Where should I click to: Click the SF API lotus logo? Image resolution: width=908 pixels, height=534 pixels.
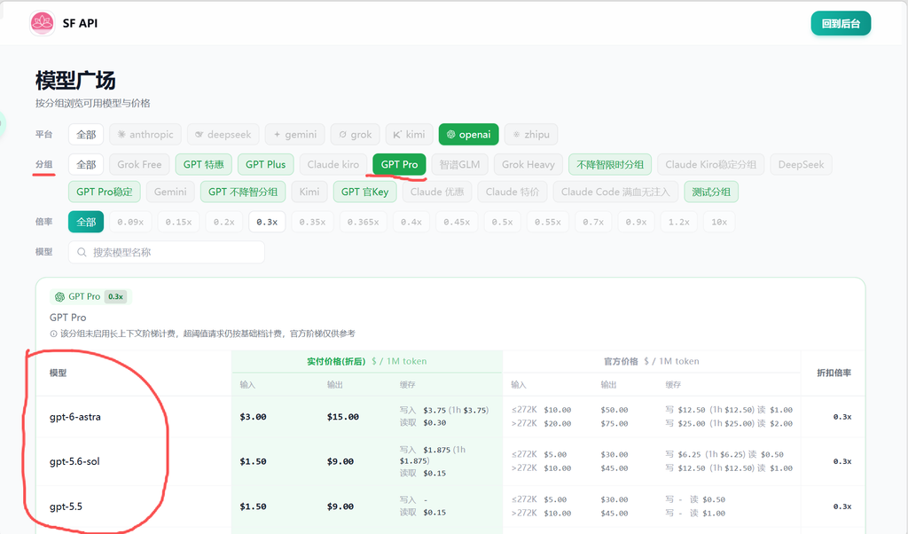click(x=43, y=23)
